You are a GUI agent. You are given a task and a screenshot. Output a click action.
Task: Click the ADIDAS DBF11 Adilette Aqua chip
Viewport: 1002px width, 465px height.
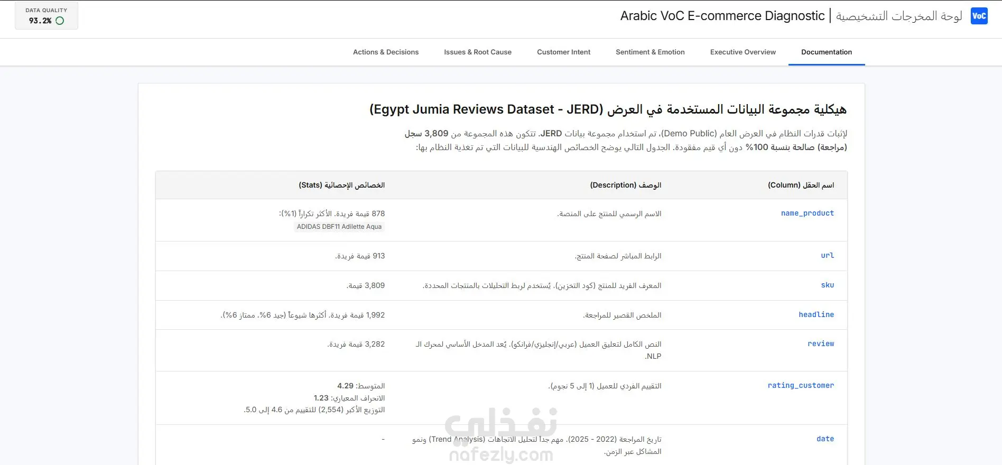339,227
